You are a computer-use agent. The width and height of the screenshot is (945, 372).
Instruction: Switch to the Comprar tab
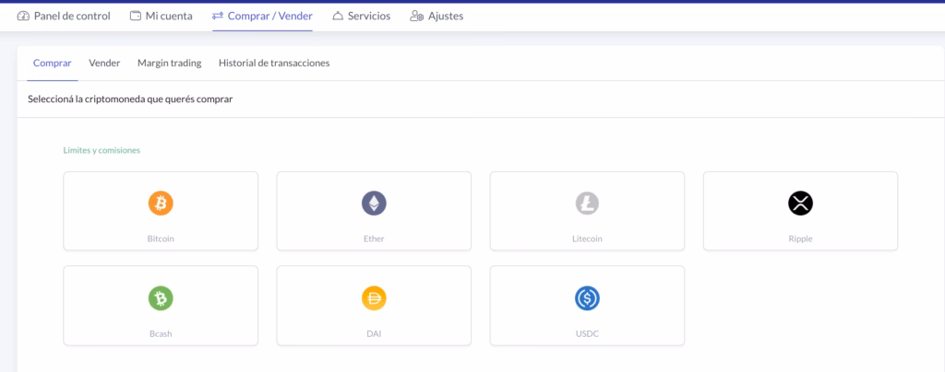53,64
